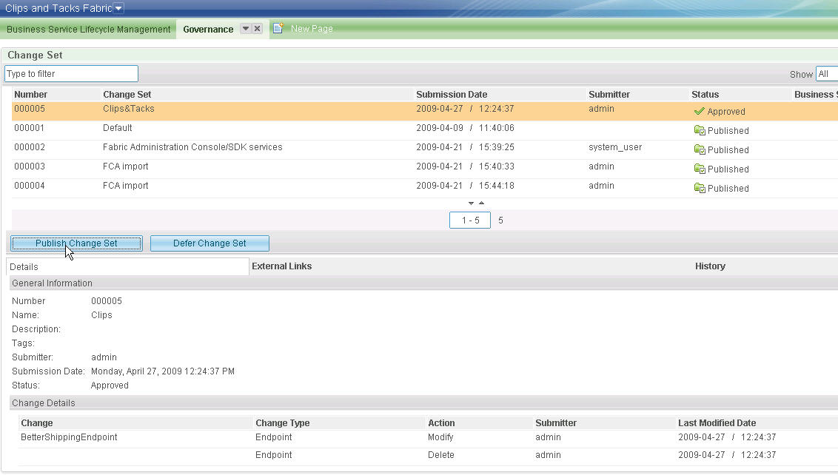Close the Governance tab

pyautogui.click(x=257, y=29)
